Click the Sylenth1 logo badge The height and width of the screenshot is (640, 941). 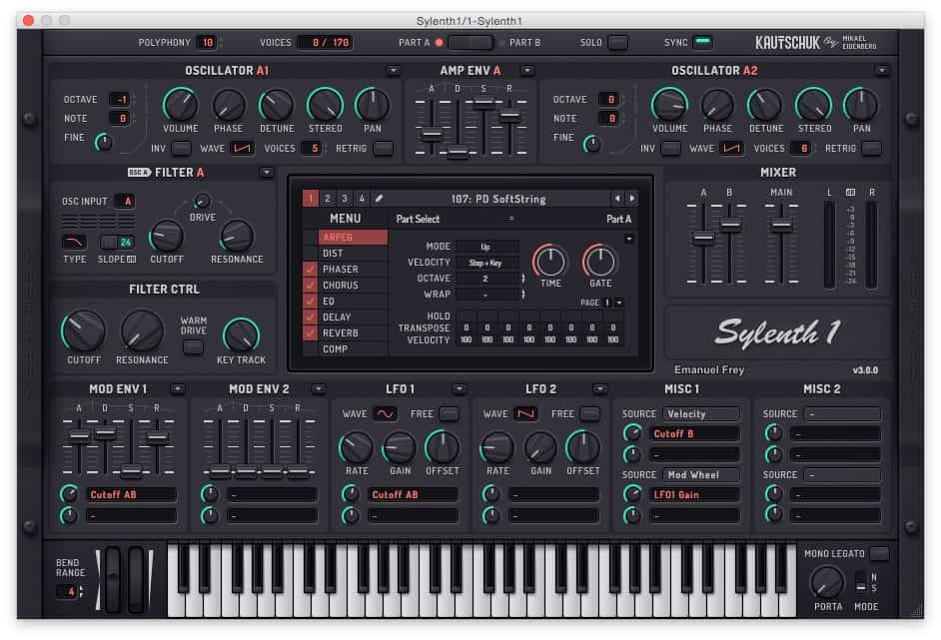(775, 329)
